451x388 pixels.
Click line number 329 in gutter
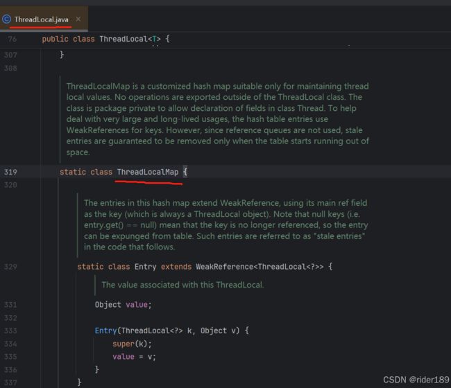[x=10, y=267]
